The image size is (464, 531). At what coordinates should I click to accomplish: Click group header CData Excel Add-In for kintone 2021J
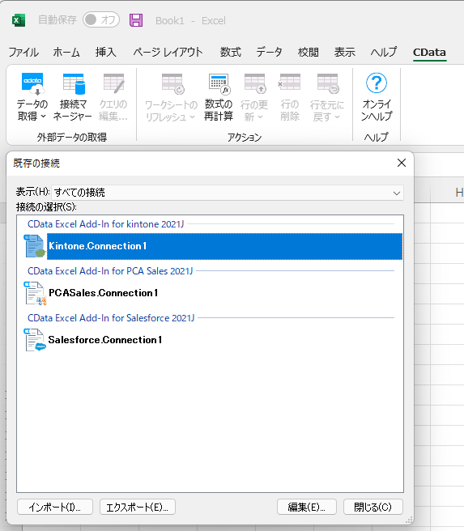tap(105, 224)
